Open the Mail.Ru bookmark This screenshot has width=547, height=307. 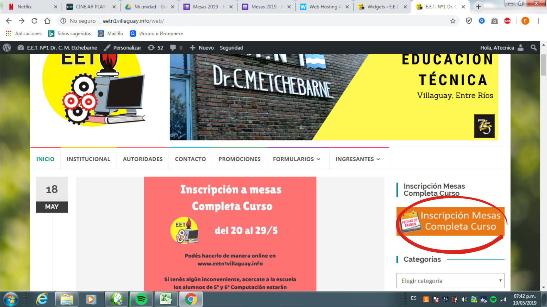[x=111, y=34]
